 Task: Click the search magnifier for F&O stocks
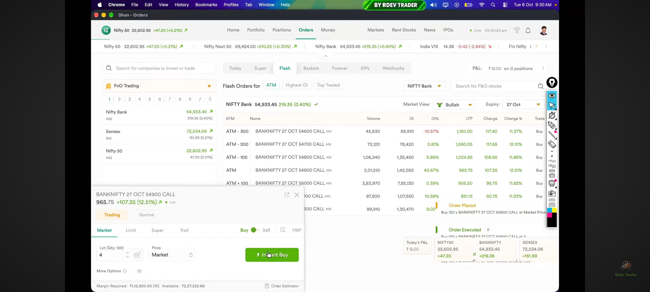click(541, 86)
